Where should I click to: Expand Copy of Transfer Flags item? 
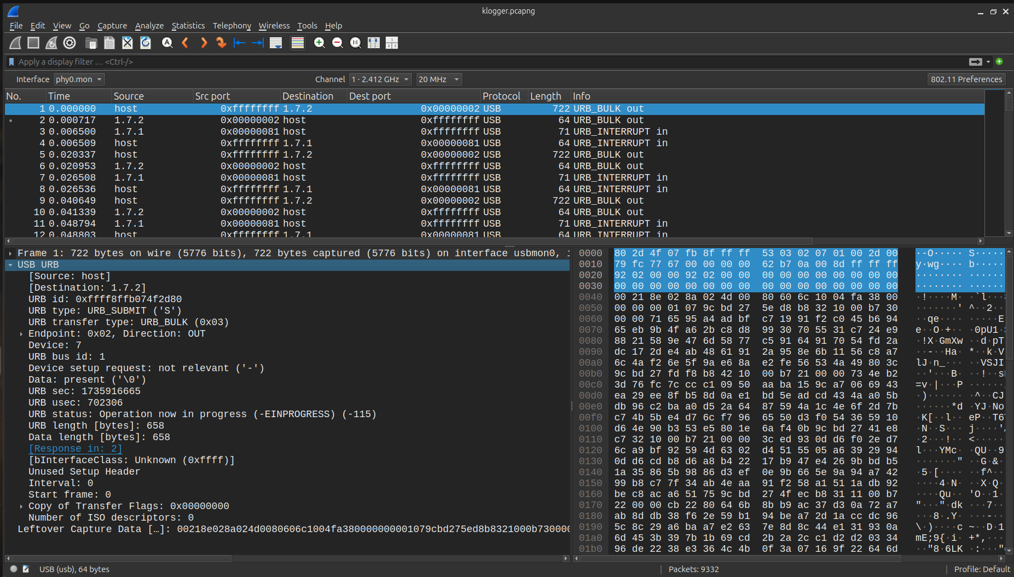coord(21,506)
